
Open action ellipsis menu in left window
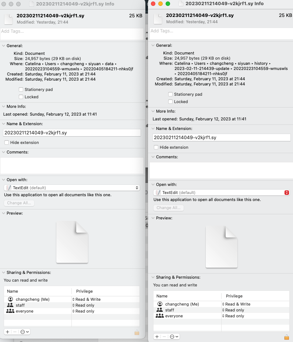coord(24,332)
